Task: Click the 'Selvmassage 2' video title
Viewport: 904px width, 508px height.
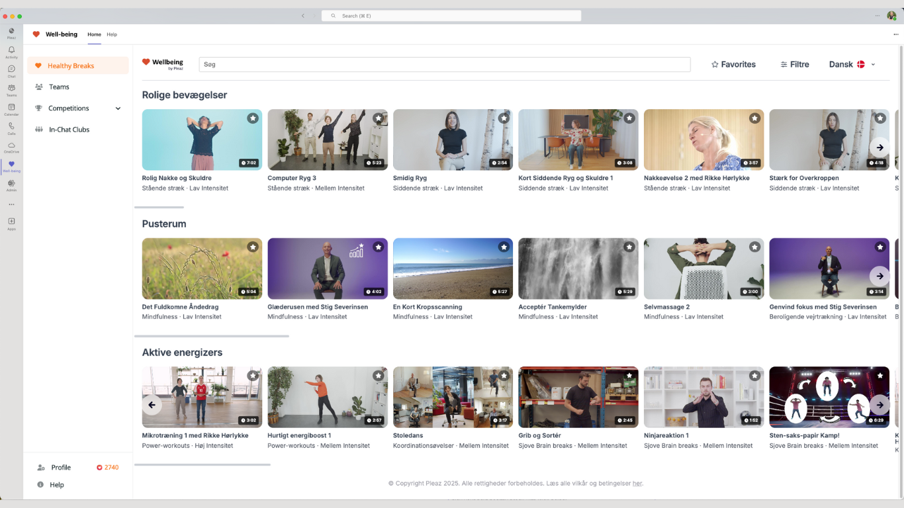Action: click(666, 307)
